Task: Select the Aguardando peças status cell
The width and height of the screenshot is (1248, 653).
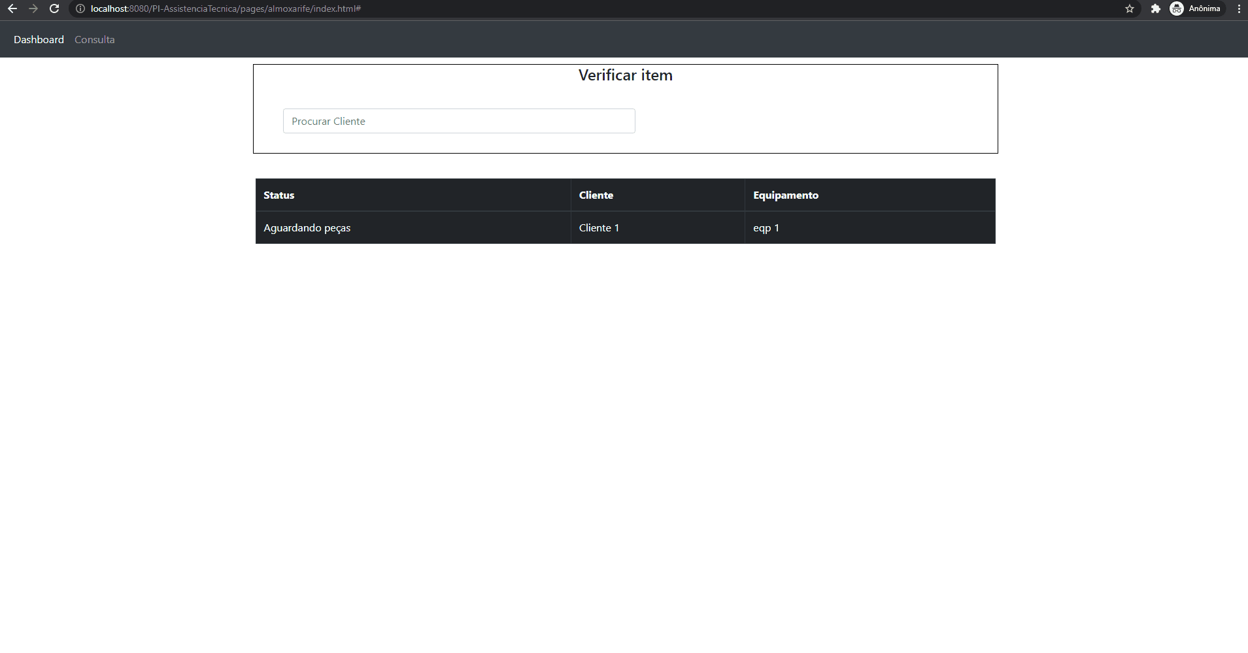Action: pos(413,227)
